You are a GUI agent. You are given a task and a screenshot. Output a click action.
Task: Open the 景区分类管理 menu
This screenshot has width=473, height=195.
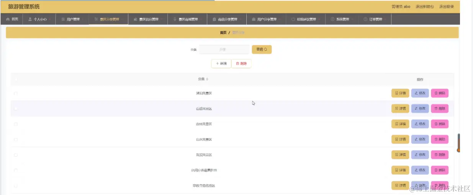108,19
